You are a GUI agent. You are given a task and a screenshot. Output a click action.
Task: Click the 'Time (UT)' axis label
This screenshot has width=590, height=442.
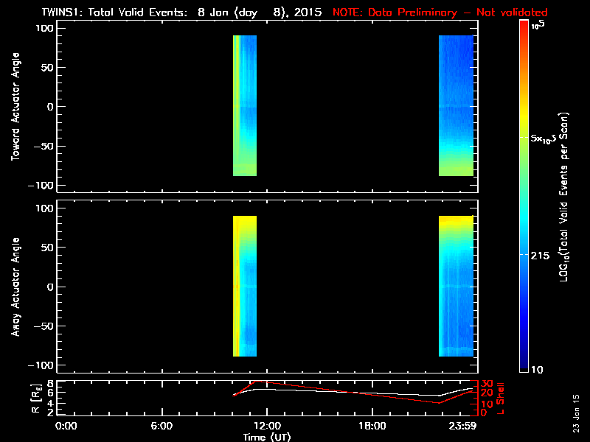[x=268, y=437]
